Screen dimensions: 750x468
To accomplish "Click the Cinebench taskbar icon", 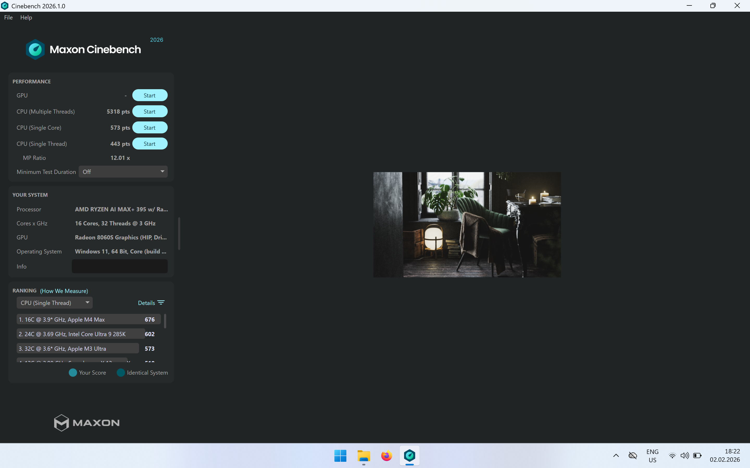I will click(409, 456).
